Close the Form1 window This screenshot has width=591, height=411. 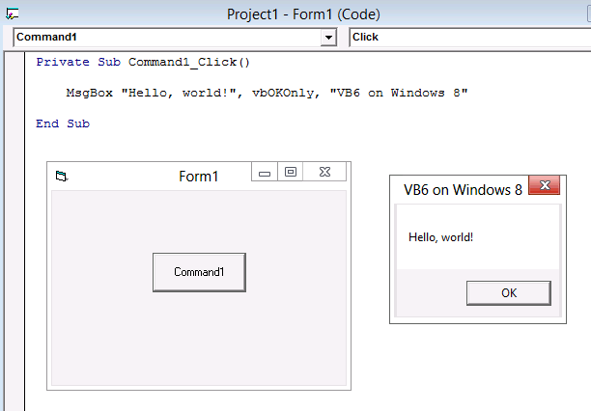pyautogui.click(x=324, y=172)
